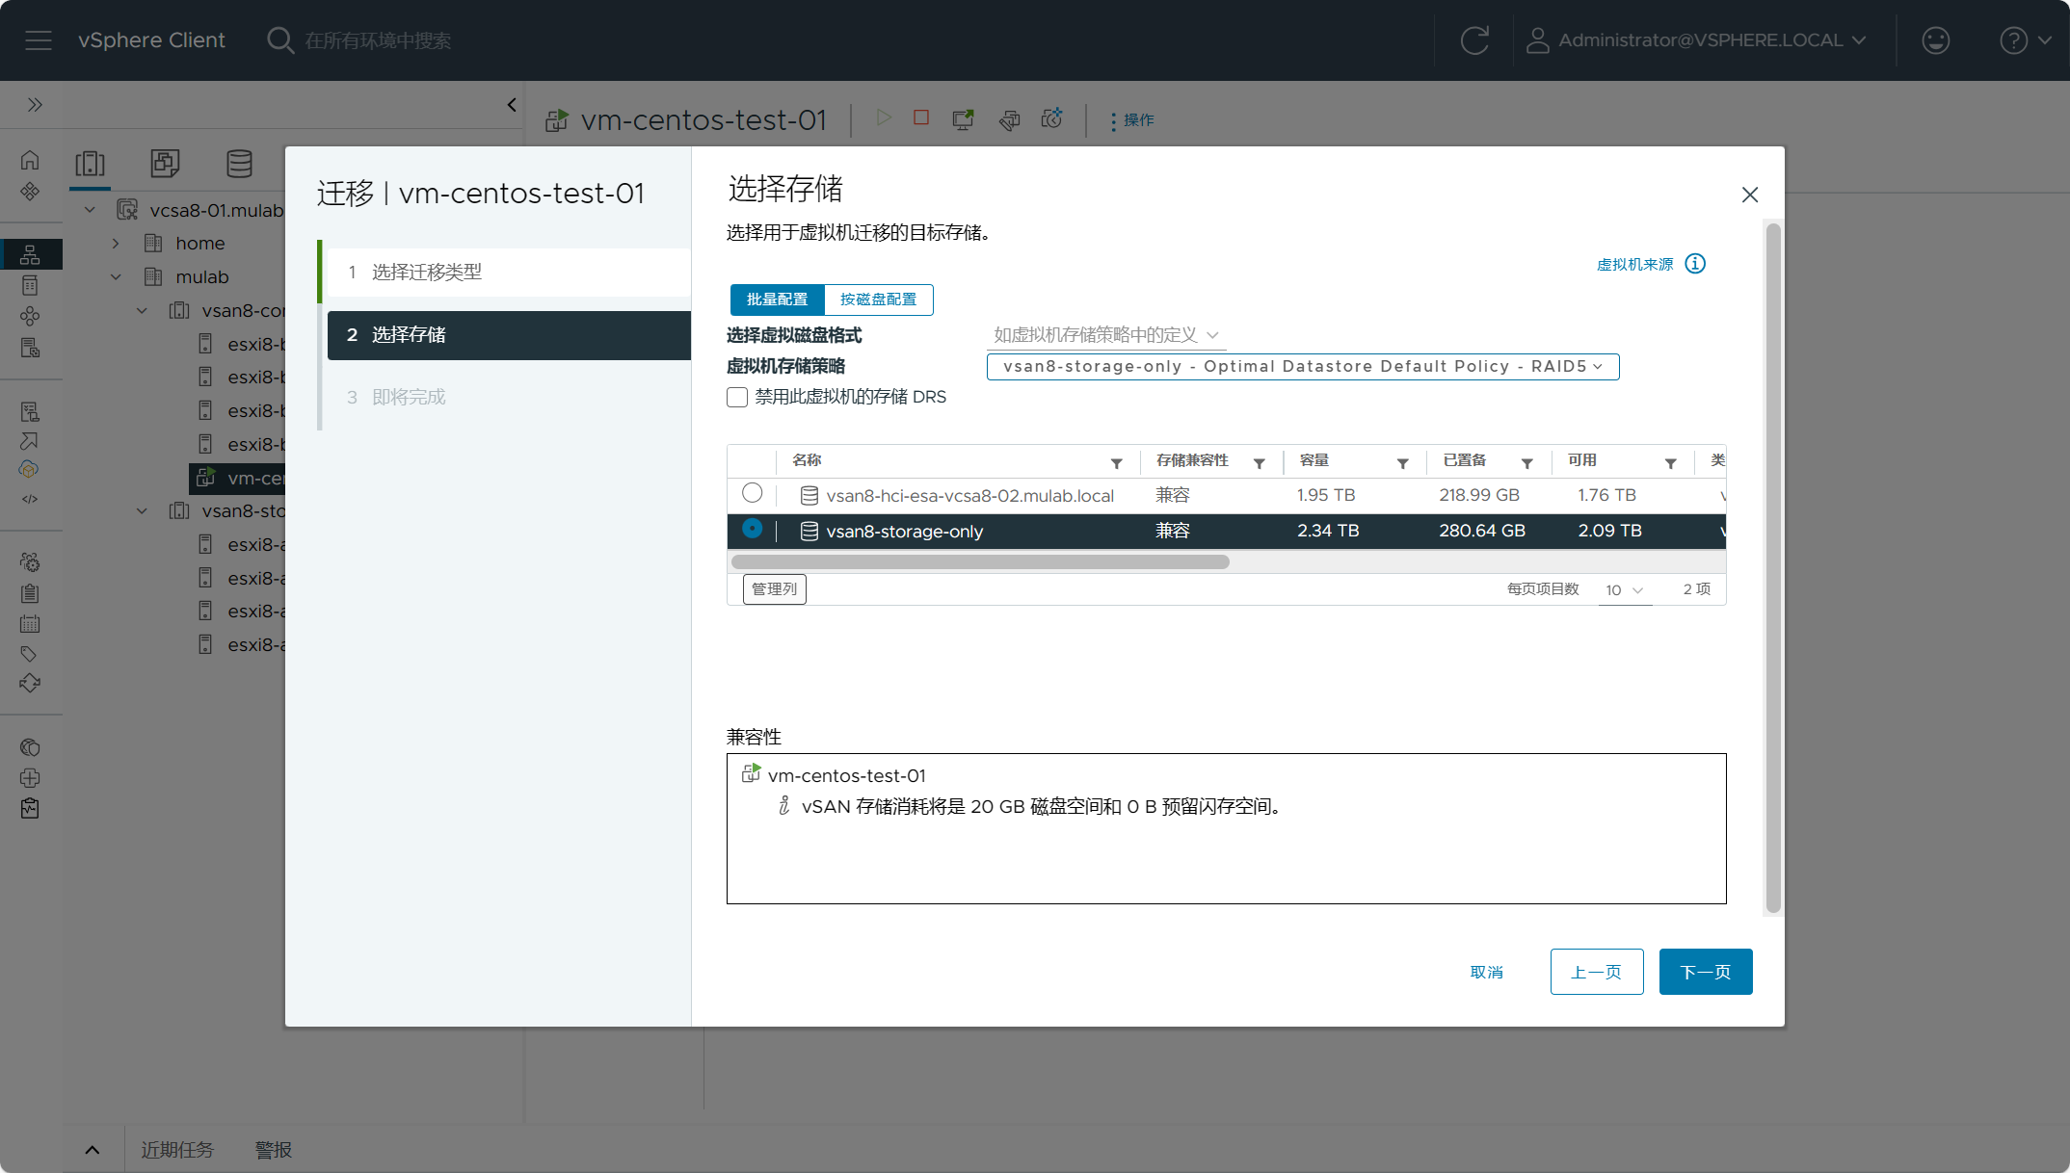The image size is (2070, 1173).
Task: Open the Hosts and Clusters view icon
Action: point(91,164)
